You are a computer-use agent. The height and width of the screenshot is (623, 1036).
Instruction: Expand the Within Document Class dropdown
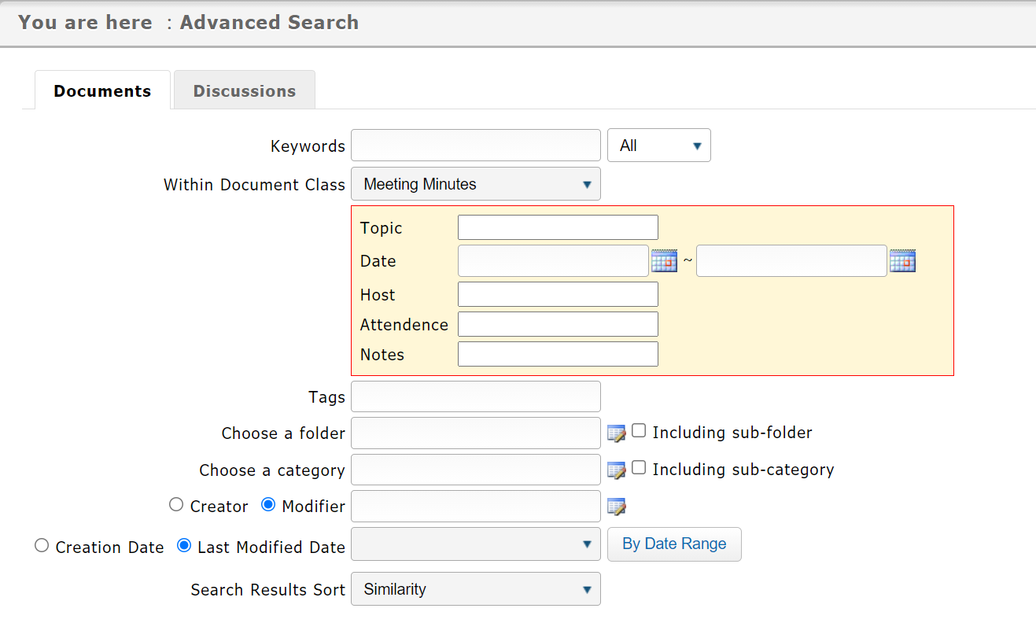pos(475,184)
